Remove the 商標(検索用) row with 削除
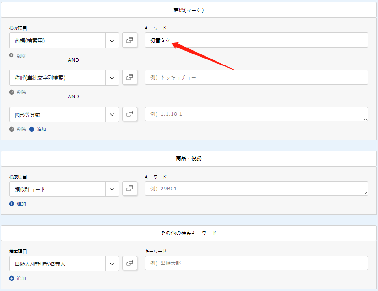Screen dimensions: 378x291 point(18,55)
